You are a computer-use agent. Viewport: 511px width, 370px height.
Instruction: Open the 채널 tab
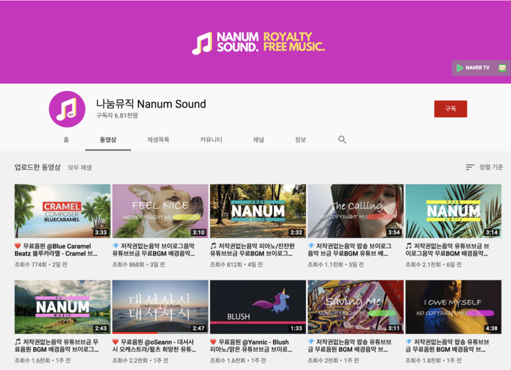pyautogui.click(x=259, y=139)
